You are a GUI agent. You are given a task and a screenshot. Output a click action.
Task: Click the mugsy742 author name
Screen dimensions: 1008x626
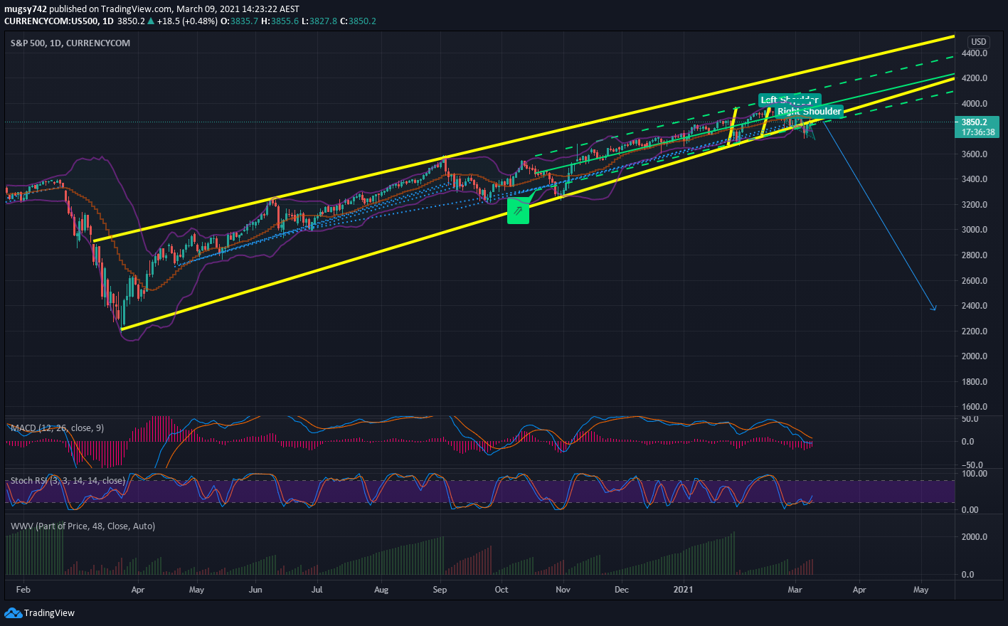[26, 9]
